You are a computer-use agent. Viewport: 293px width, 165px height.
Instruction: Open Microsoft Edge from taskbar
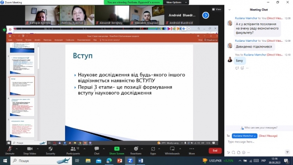point(109,161)
